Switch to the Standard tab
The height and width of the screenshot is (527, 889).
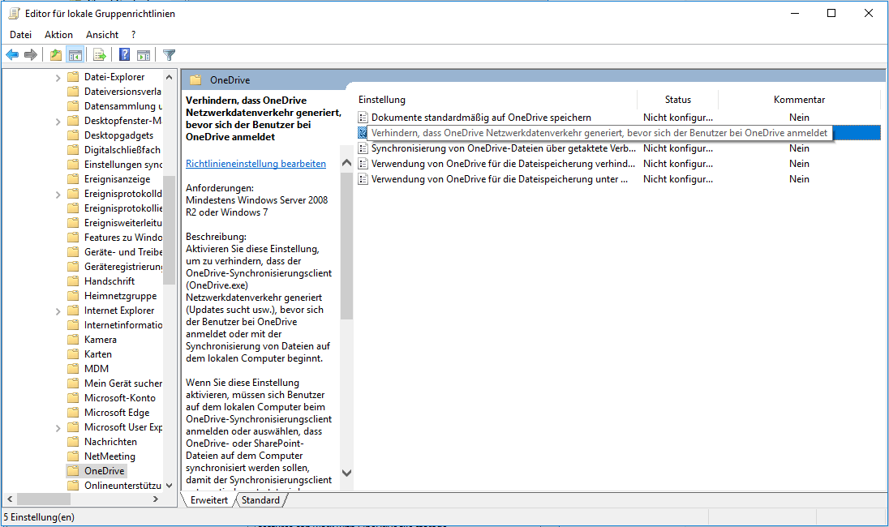[260, 499]
